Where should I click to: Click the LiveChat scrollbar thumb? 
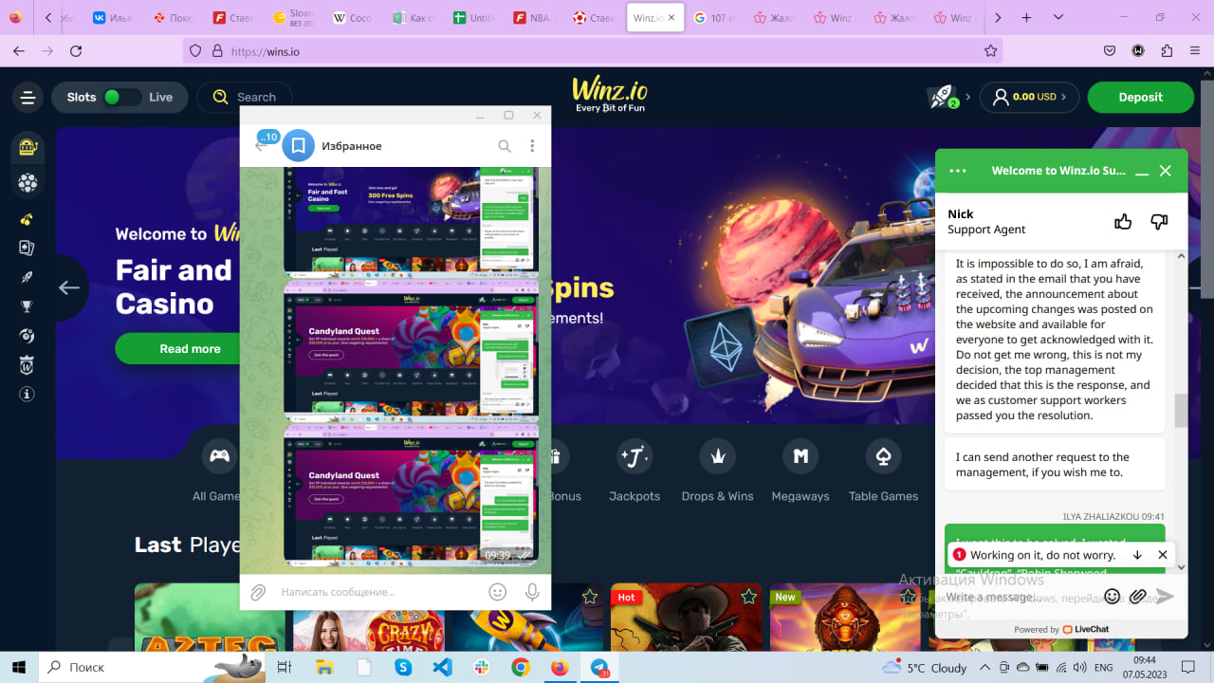[1181, 411]
